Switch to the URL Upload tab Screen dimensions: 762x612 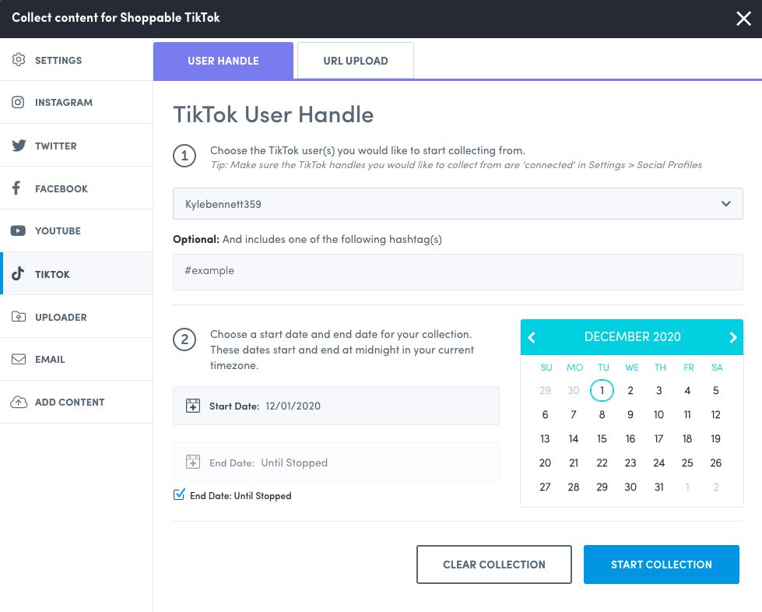[355, 61]
